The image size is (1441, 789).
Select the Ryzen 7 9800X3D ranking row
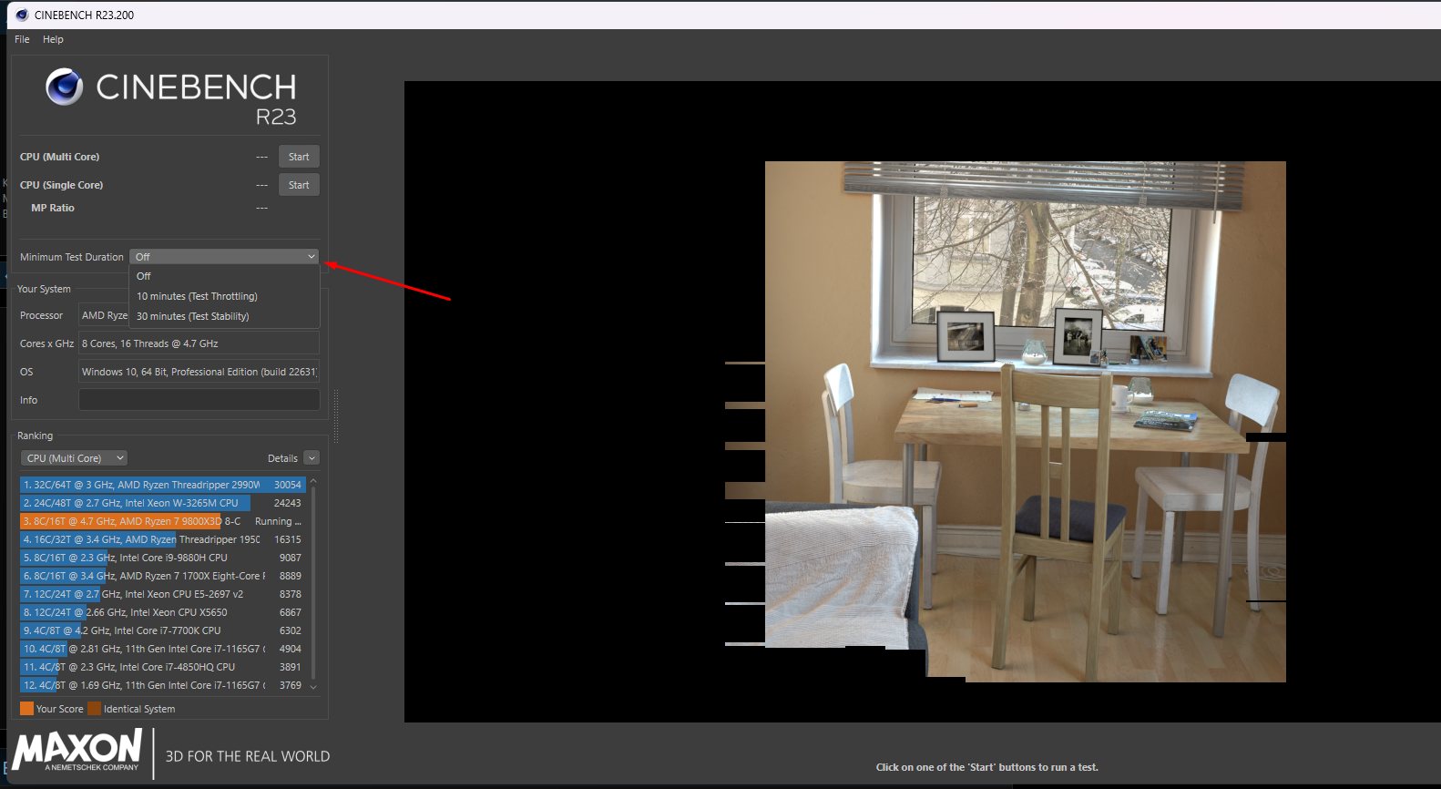click(162, 521)
